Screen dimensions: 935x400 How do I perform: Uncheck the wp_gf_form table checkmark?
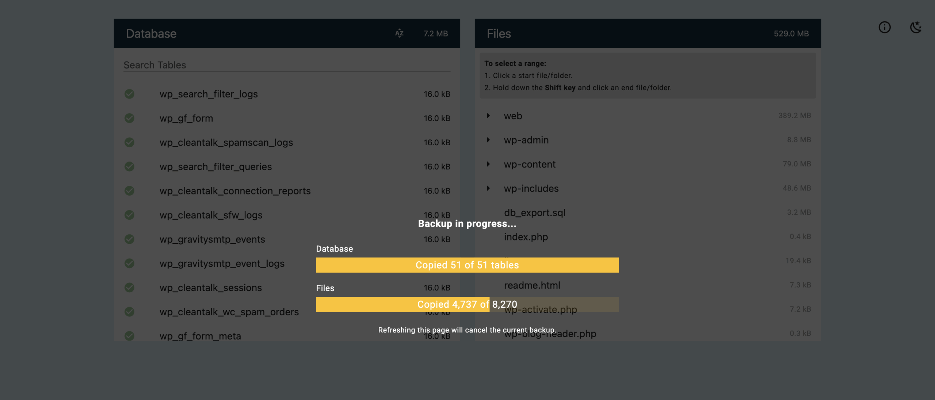coord(129,118)
